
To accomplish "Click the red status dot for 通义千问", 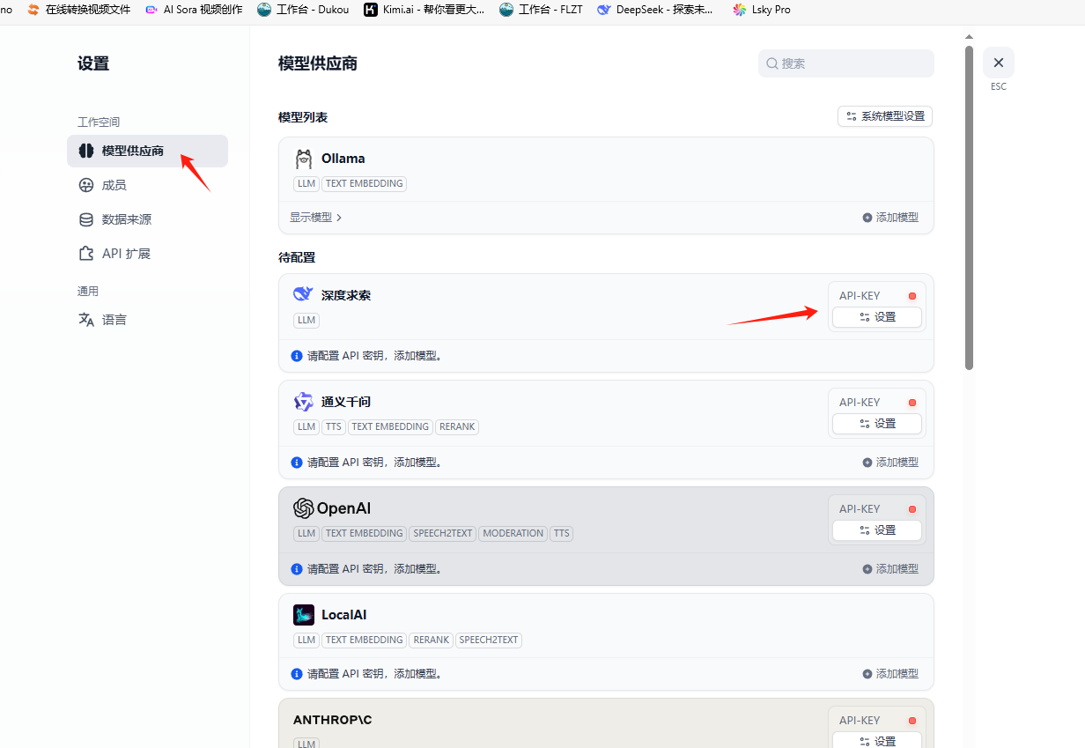I will click(912, 403).
